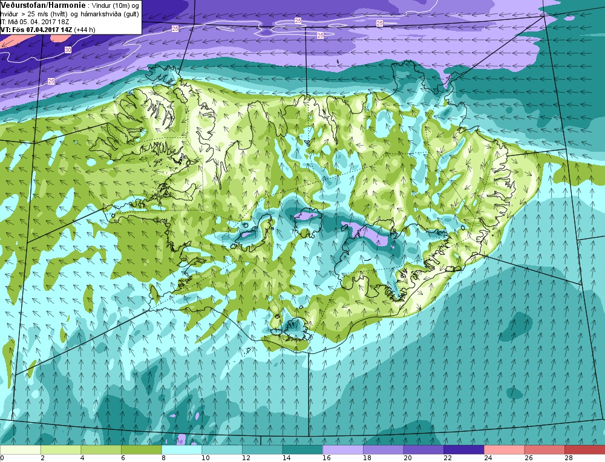The width and height of the screenshot is (605, 462).
Task: Select the violet 20–22 legend swatch
Action: click(x=423, y=450)
